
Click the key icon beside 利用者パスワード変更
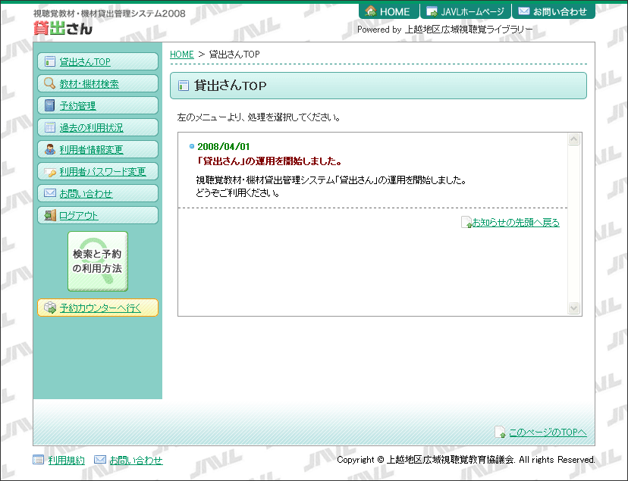[x=49, y=172]
